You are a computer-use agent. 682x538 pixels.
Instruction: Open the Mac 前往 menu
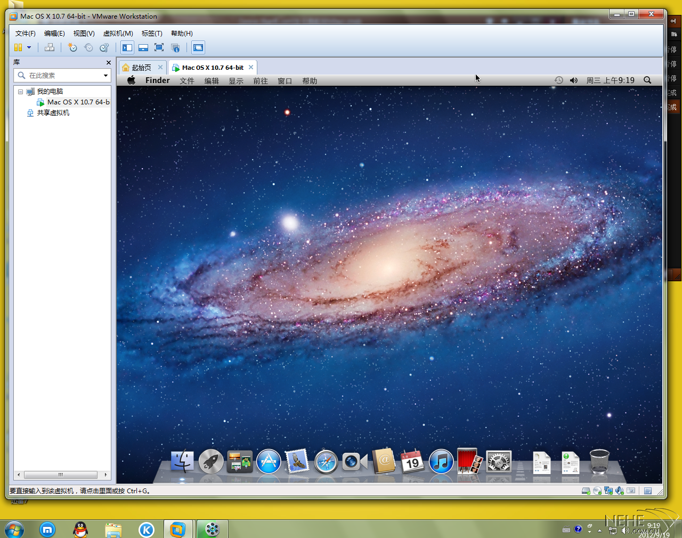tap(261, 81)
